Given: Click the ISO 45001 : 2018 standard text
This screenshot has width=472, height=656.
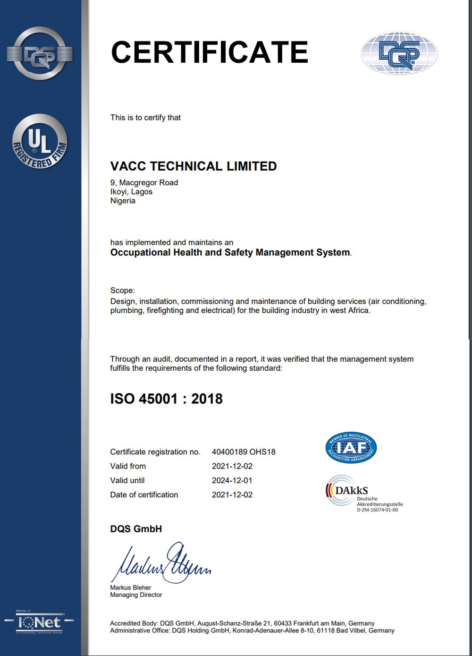Looking at the screenshot, I should coord(166,399).
